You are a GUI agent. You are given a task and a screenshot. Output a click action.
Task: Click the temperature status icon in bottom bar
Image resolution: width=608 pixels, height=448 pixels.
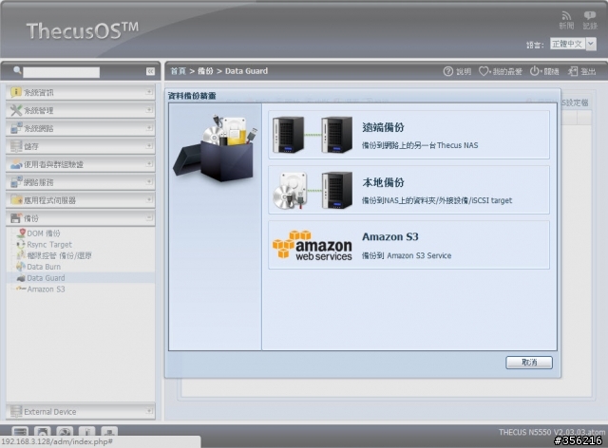click(86, 431)
